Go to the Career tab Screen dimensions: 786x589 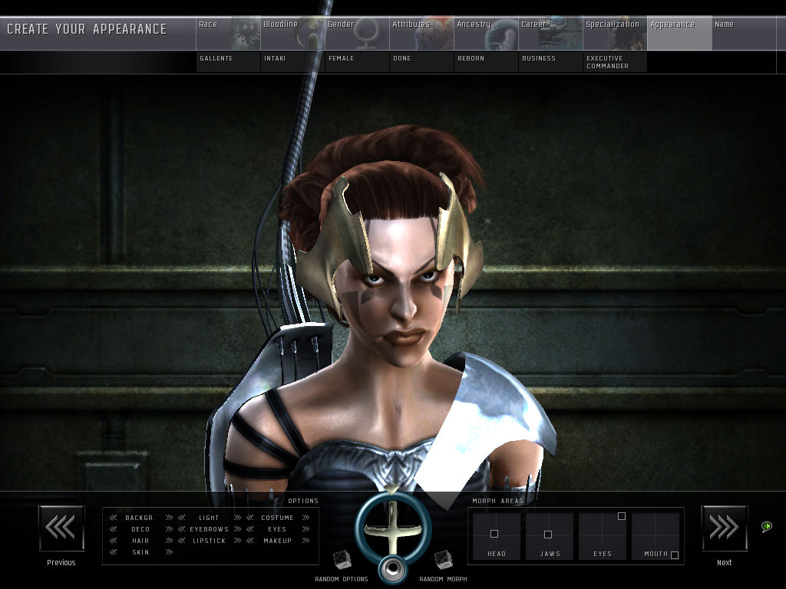click(551, 33)
